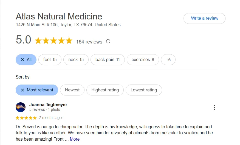Enable the "back pain" filter chip
240x145 pixels.
pos(108,60)
